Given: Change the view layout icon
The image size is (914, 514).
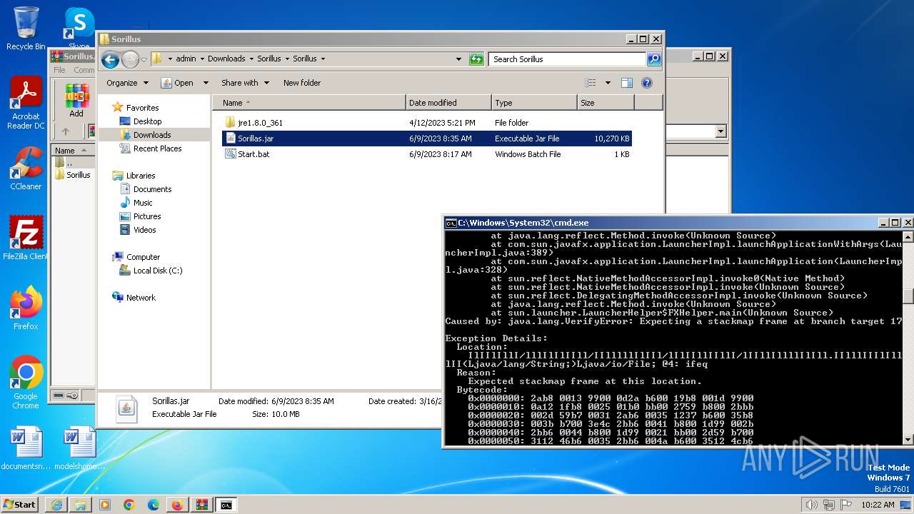Looking at the screenshot, I should (590, 83).
